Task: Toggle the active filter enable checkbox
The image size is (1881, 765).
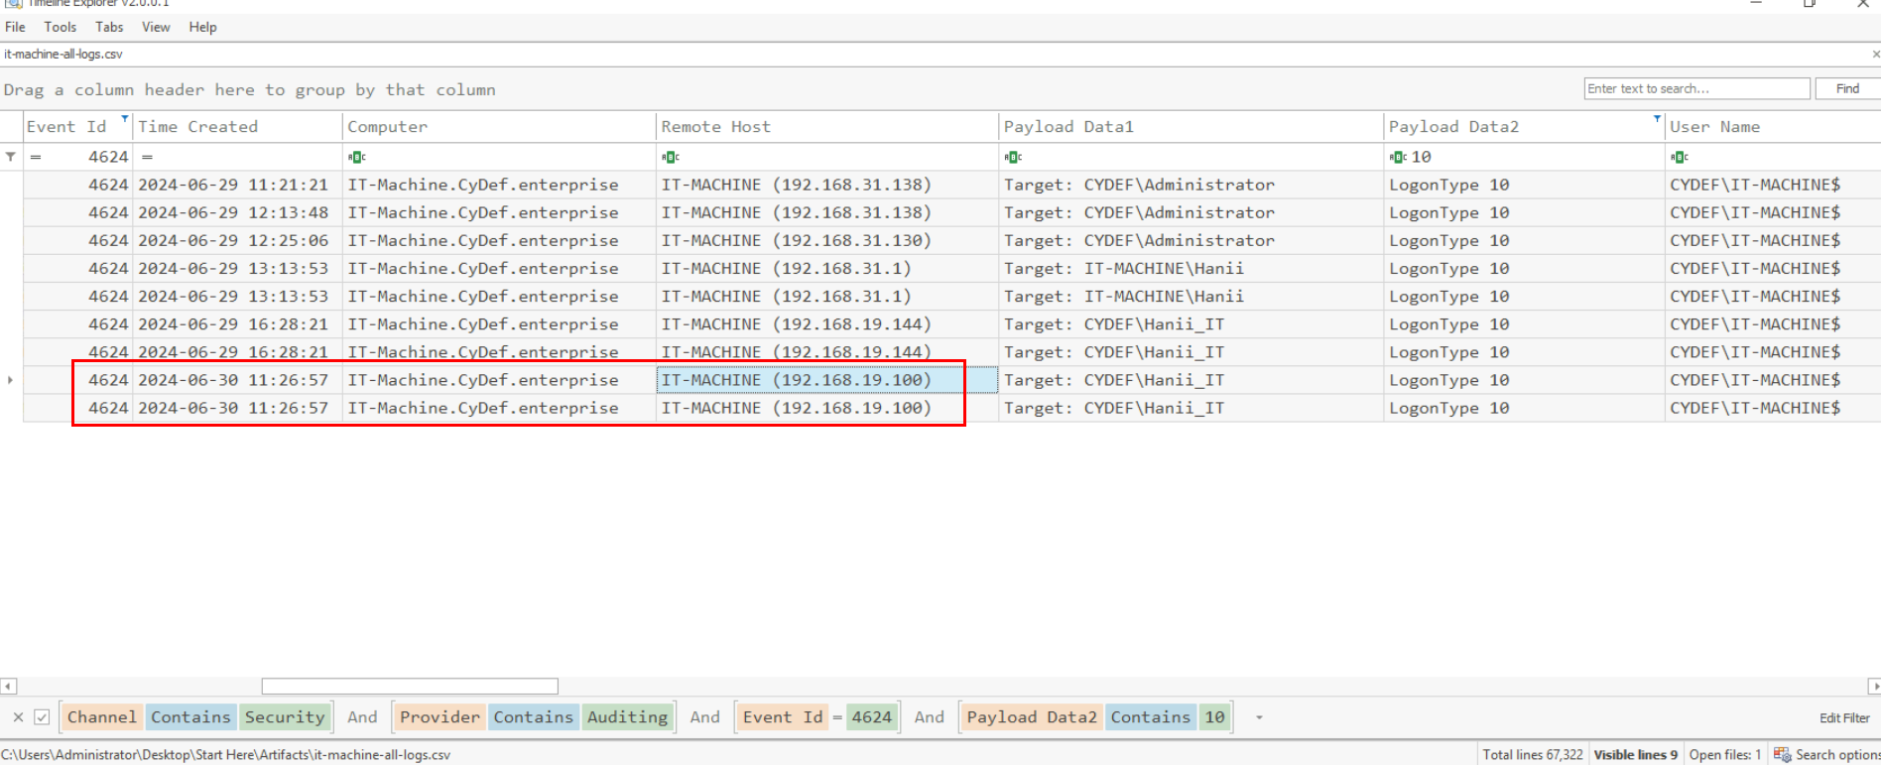Action: point(42,717)
